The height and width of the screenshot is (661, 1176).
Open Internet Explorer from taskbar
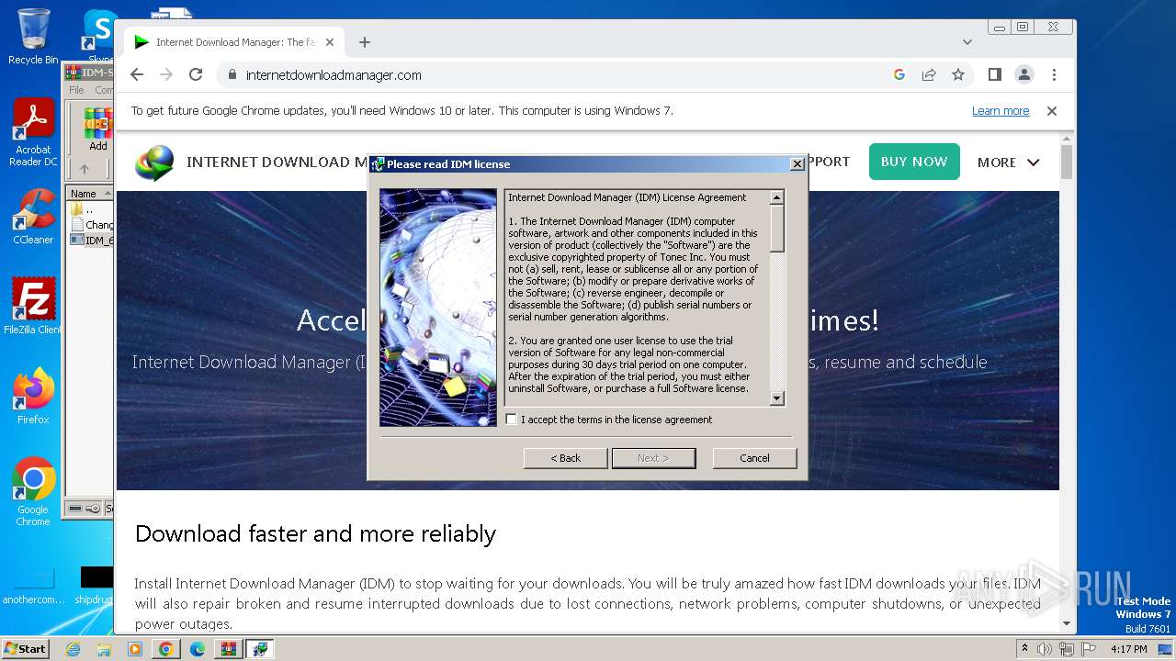[73, 649]
